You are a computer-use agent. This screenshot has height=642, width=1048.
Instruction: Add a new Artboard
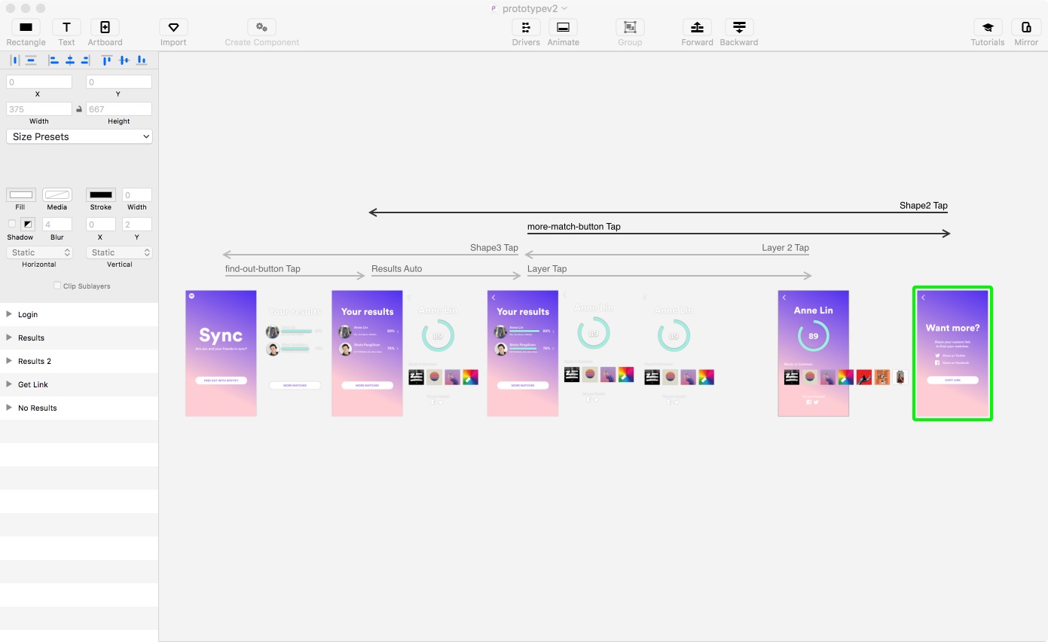(x=105, y=27)
